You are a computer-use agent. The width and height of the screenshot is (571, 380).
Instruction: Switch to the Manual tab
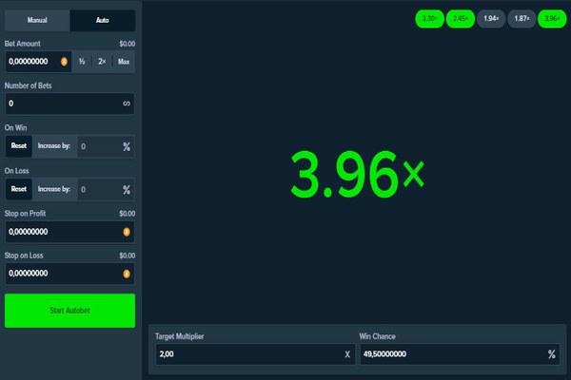pyautogui.click(x=37, y=20)
